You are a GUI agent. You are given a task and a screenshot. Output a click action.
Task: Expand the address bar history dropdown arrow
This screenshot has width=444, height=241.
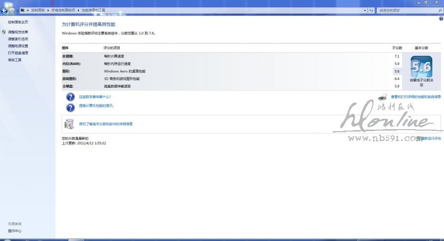click(x=365, y=10)
